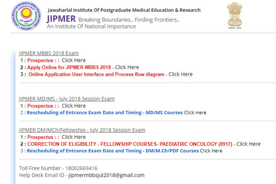The image size is (276, 184).
Task: Click the JIPMER circular logo emblem
Action: coord(26,16)
